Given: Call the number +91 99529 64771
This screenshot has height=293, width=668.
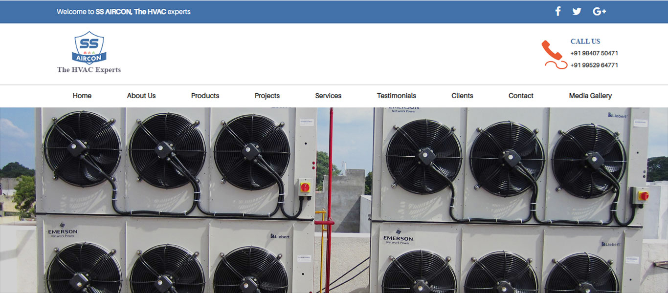Looking at the screenshot, I should (594, 65).
